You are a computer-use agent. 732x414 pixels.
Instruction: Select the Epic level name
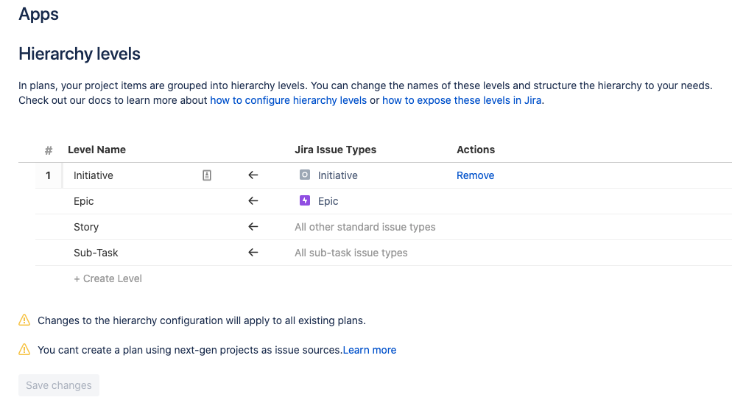pyautogui.click(x=83, y=201)
